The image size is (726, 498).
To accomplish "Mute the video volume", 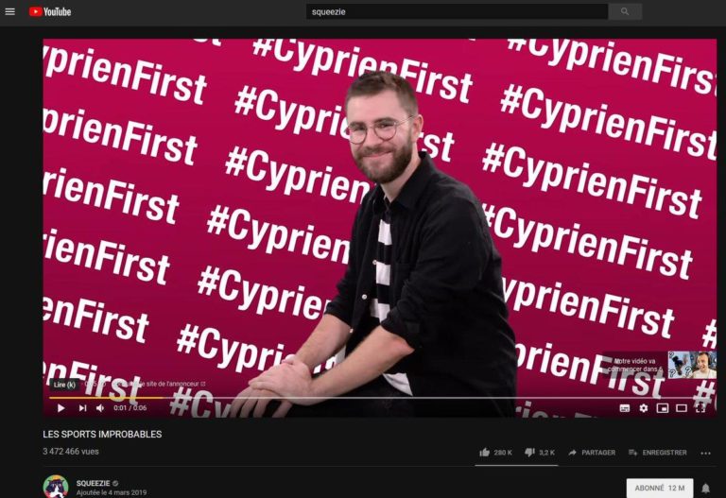I will (x=100, y=408).
